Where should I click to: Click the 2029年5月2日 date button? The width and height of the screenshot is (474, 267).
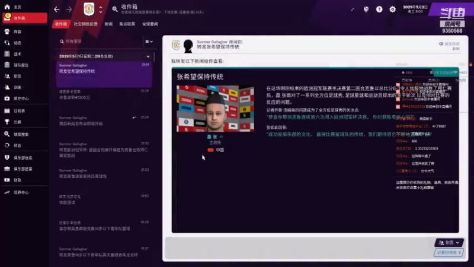pyautogui.click(x=415, y=9)
